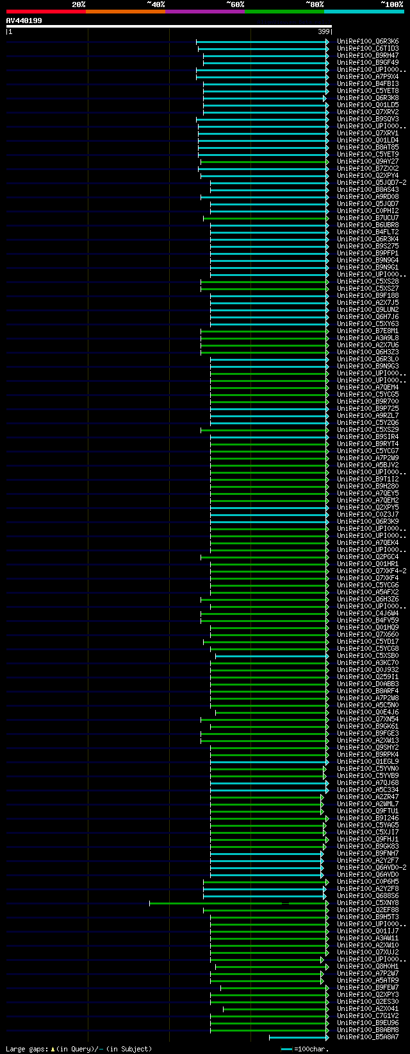Select the UniRef100_Q8H0H1 label

[x=368, y=966]
